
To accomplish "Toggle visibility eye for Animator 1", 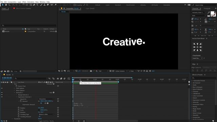I will (2, 93).
